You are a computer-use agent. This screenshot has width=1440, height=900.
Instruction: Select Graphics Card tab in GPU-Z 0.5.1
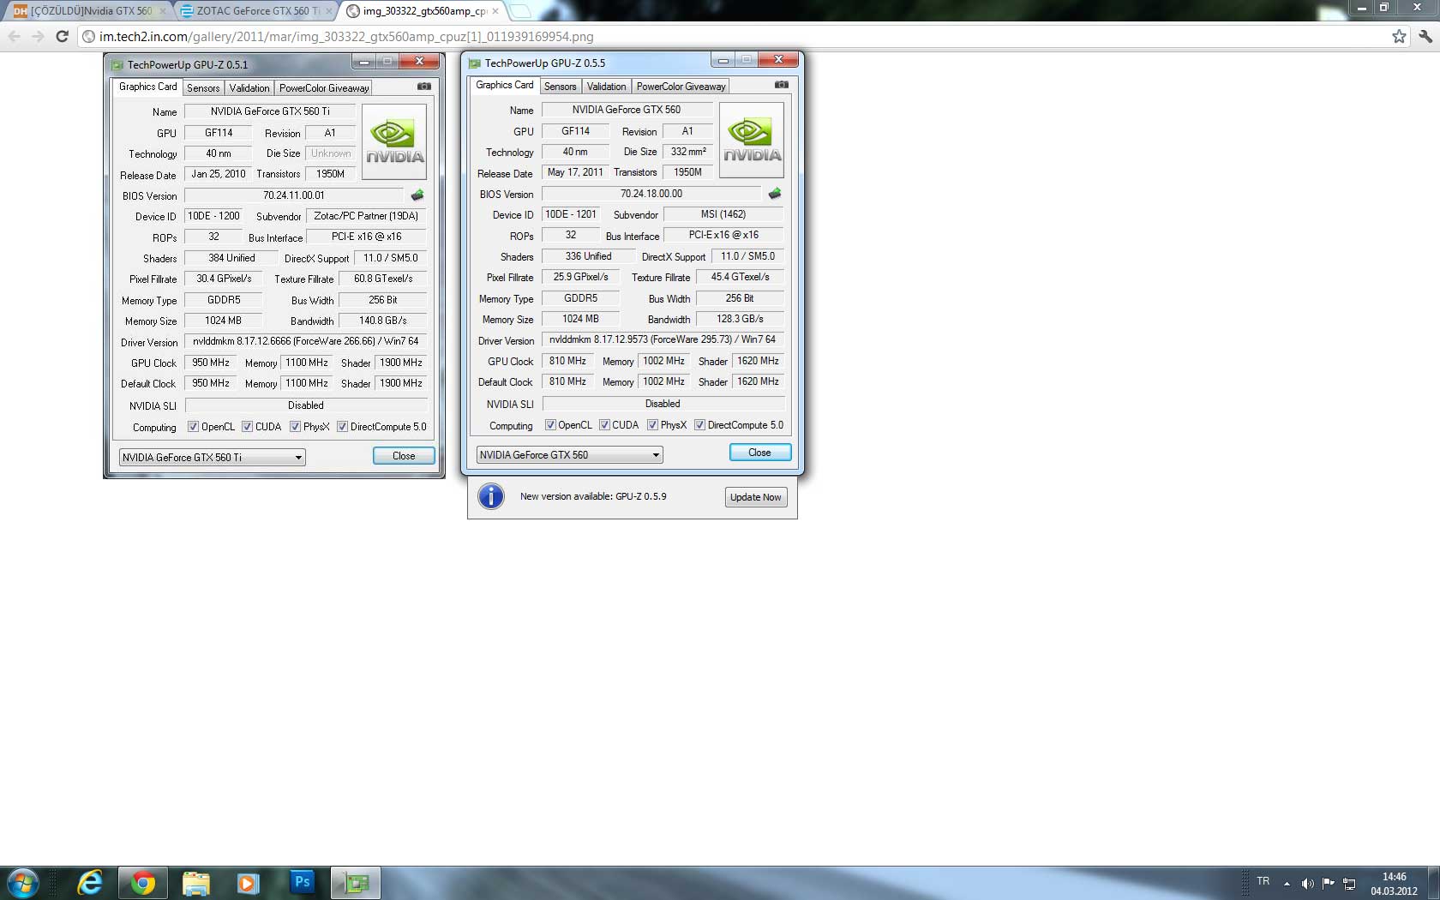tap(147, 87)
